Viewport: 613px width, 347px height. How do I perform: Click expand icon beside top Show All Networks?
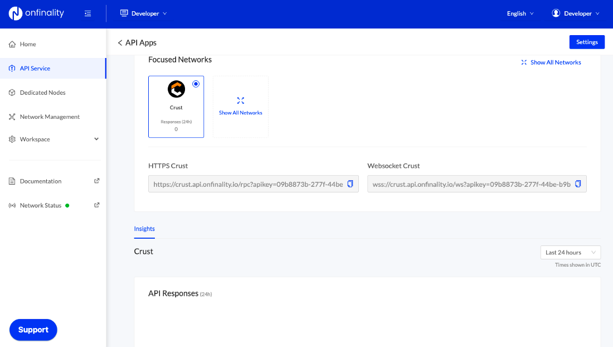pyautogui.click(x=524, y=62)
